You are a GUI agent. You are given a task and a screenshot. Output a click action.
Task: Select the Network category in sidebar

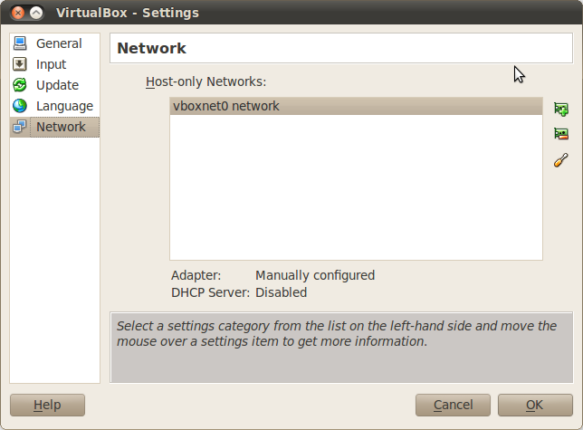(60, 127)
